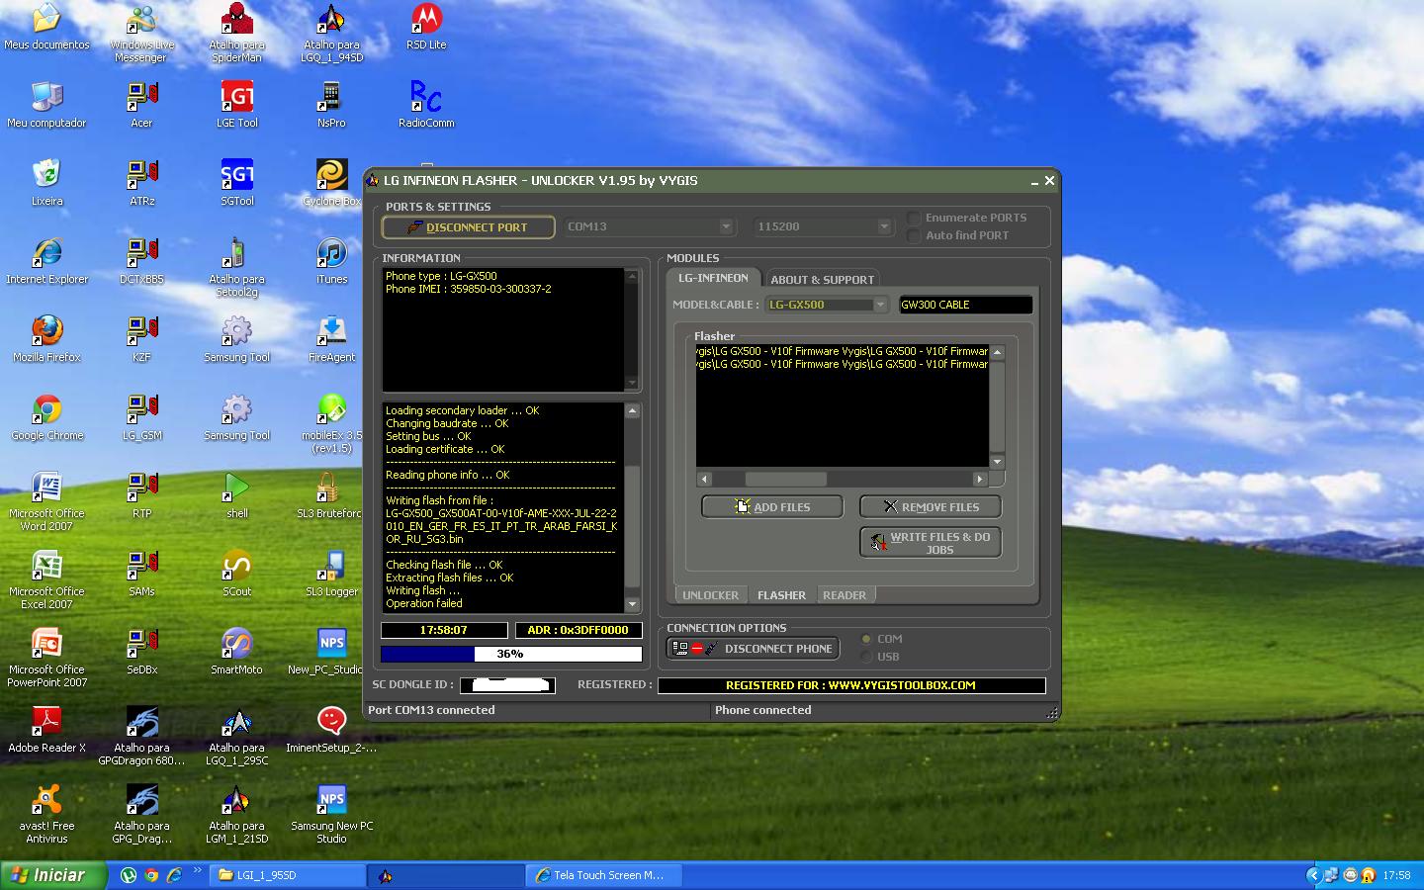This screenshot has width=1424, height=890.
Task: Click DISCONNECT PORT button
Action: (468, 227)
